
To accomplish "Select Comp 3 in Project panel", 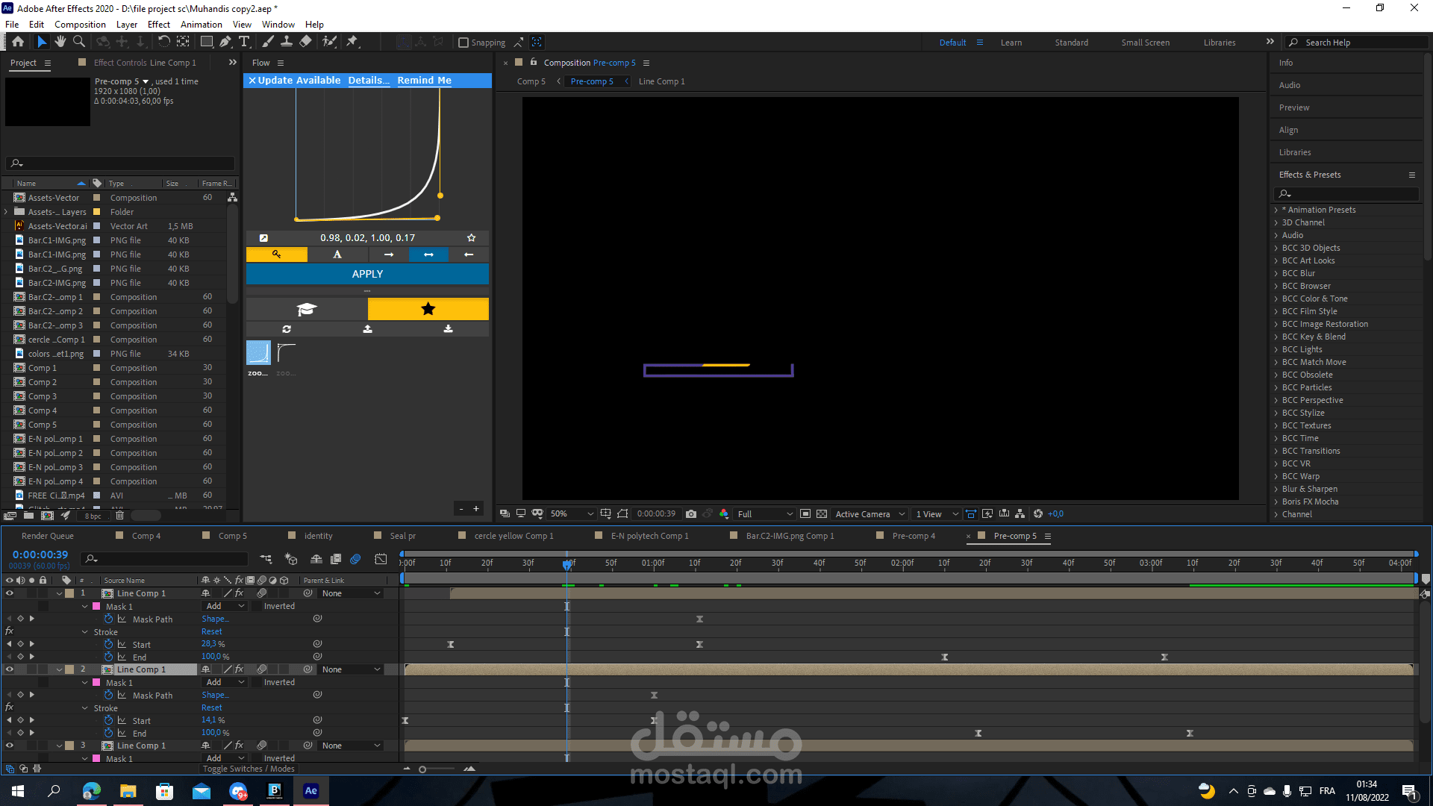I will (x=42, y=396).
